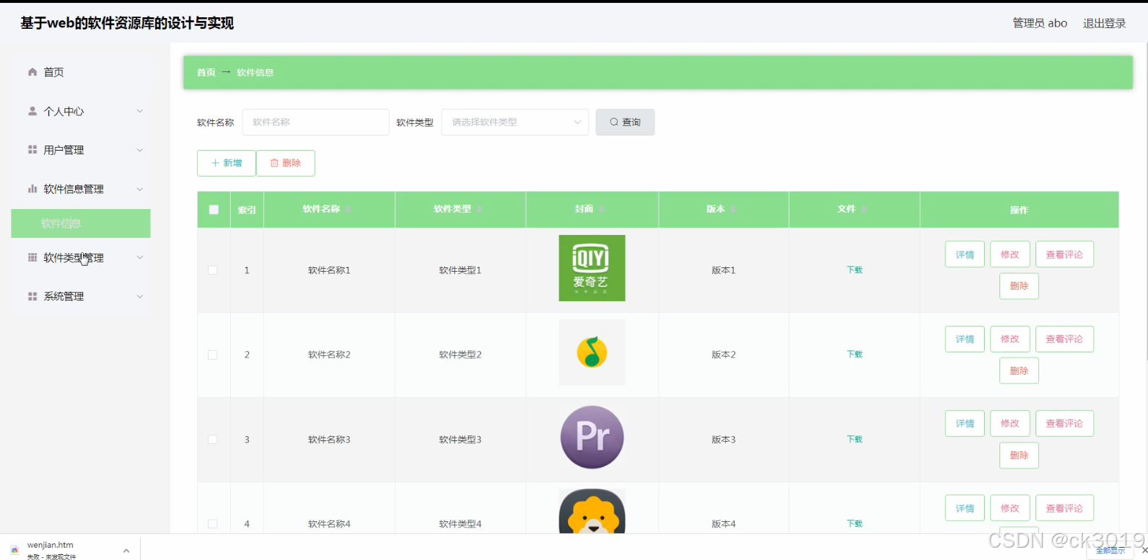Viewport: 1148px width, 560px height.
Task: View 详情 for row 软件名称1
Action: [x=965, y=254]
